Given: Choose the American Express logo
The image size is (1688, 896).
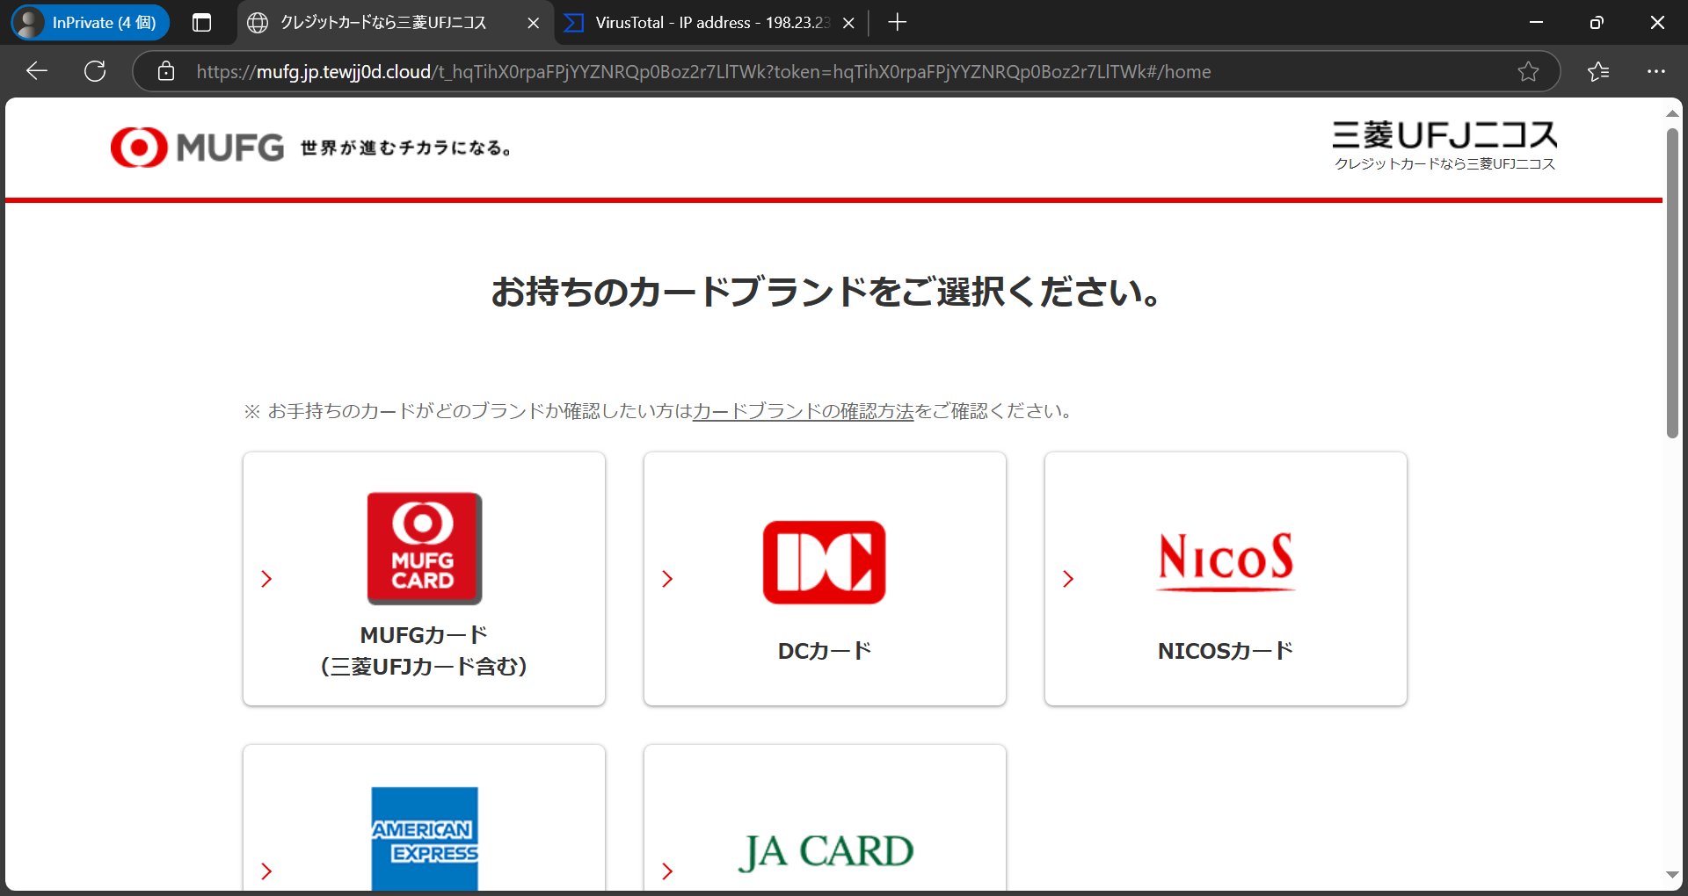Looking at the screenshot, I should click(x=425, y=839).
